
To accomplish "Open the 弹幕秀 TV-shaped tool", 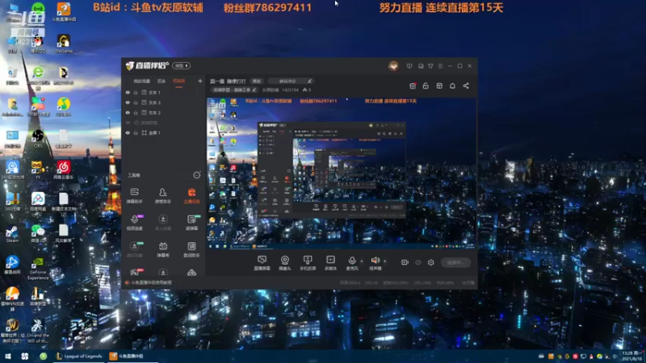I will point(163,249).
